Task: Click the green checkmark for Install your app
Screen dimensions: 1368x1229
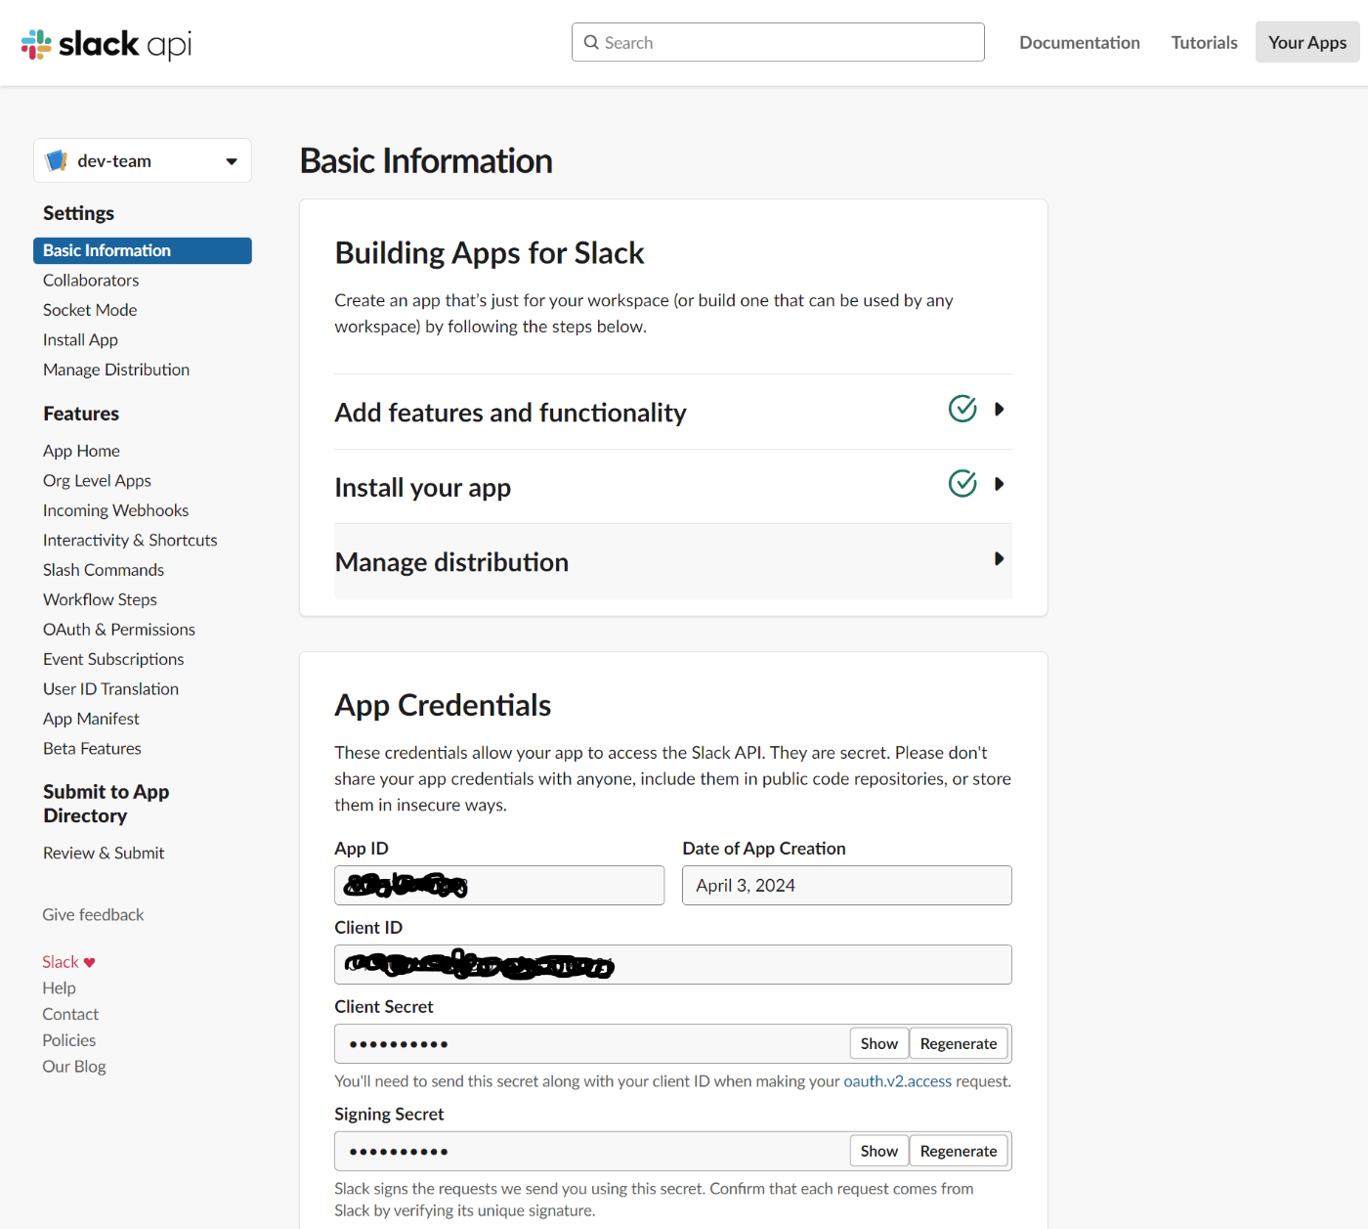Action: click(x=962, y=483)
